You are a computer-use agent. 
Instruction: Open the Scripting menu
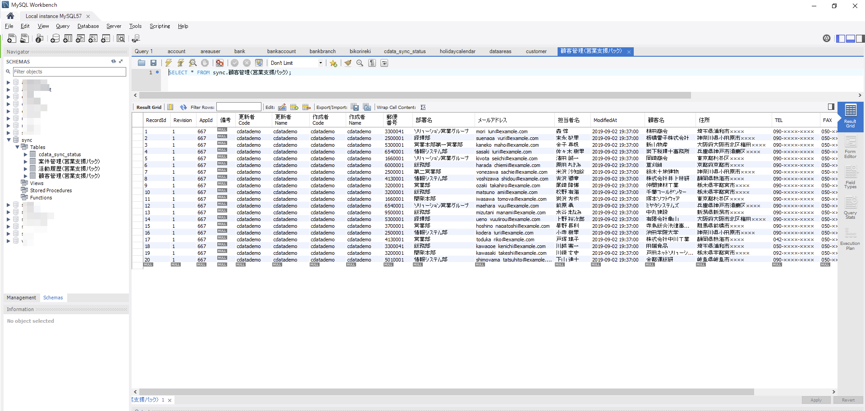point(160,26)
